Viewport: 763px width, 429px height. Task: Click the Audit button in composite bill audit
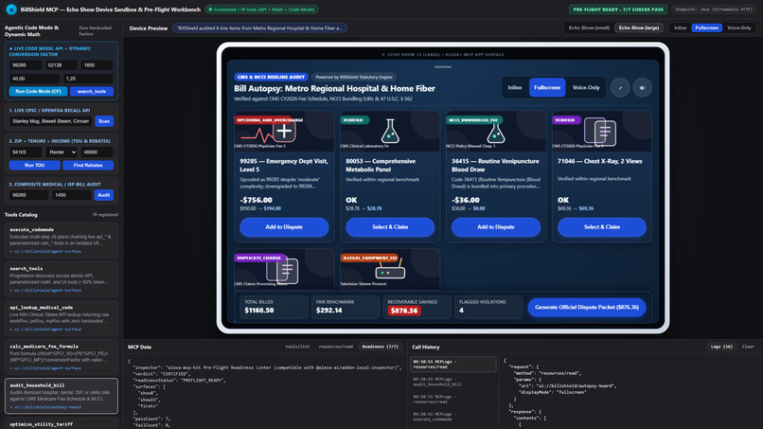(x=103, y=195)
